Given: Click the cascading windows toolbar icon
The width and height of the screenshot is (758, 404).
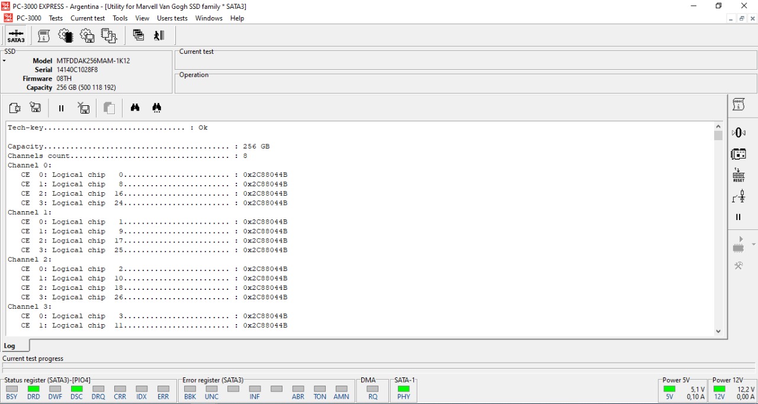Looking at the screenshot, I should coord(139,35).
